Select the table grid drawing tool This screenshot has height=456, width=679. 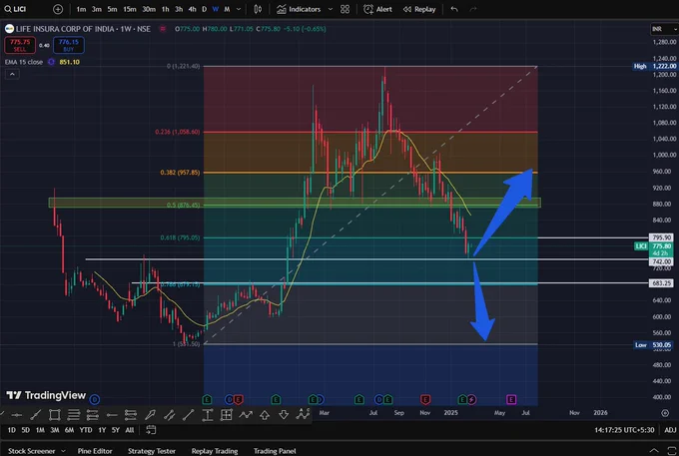[227, 415]
